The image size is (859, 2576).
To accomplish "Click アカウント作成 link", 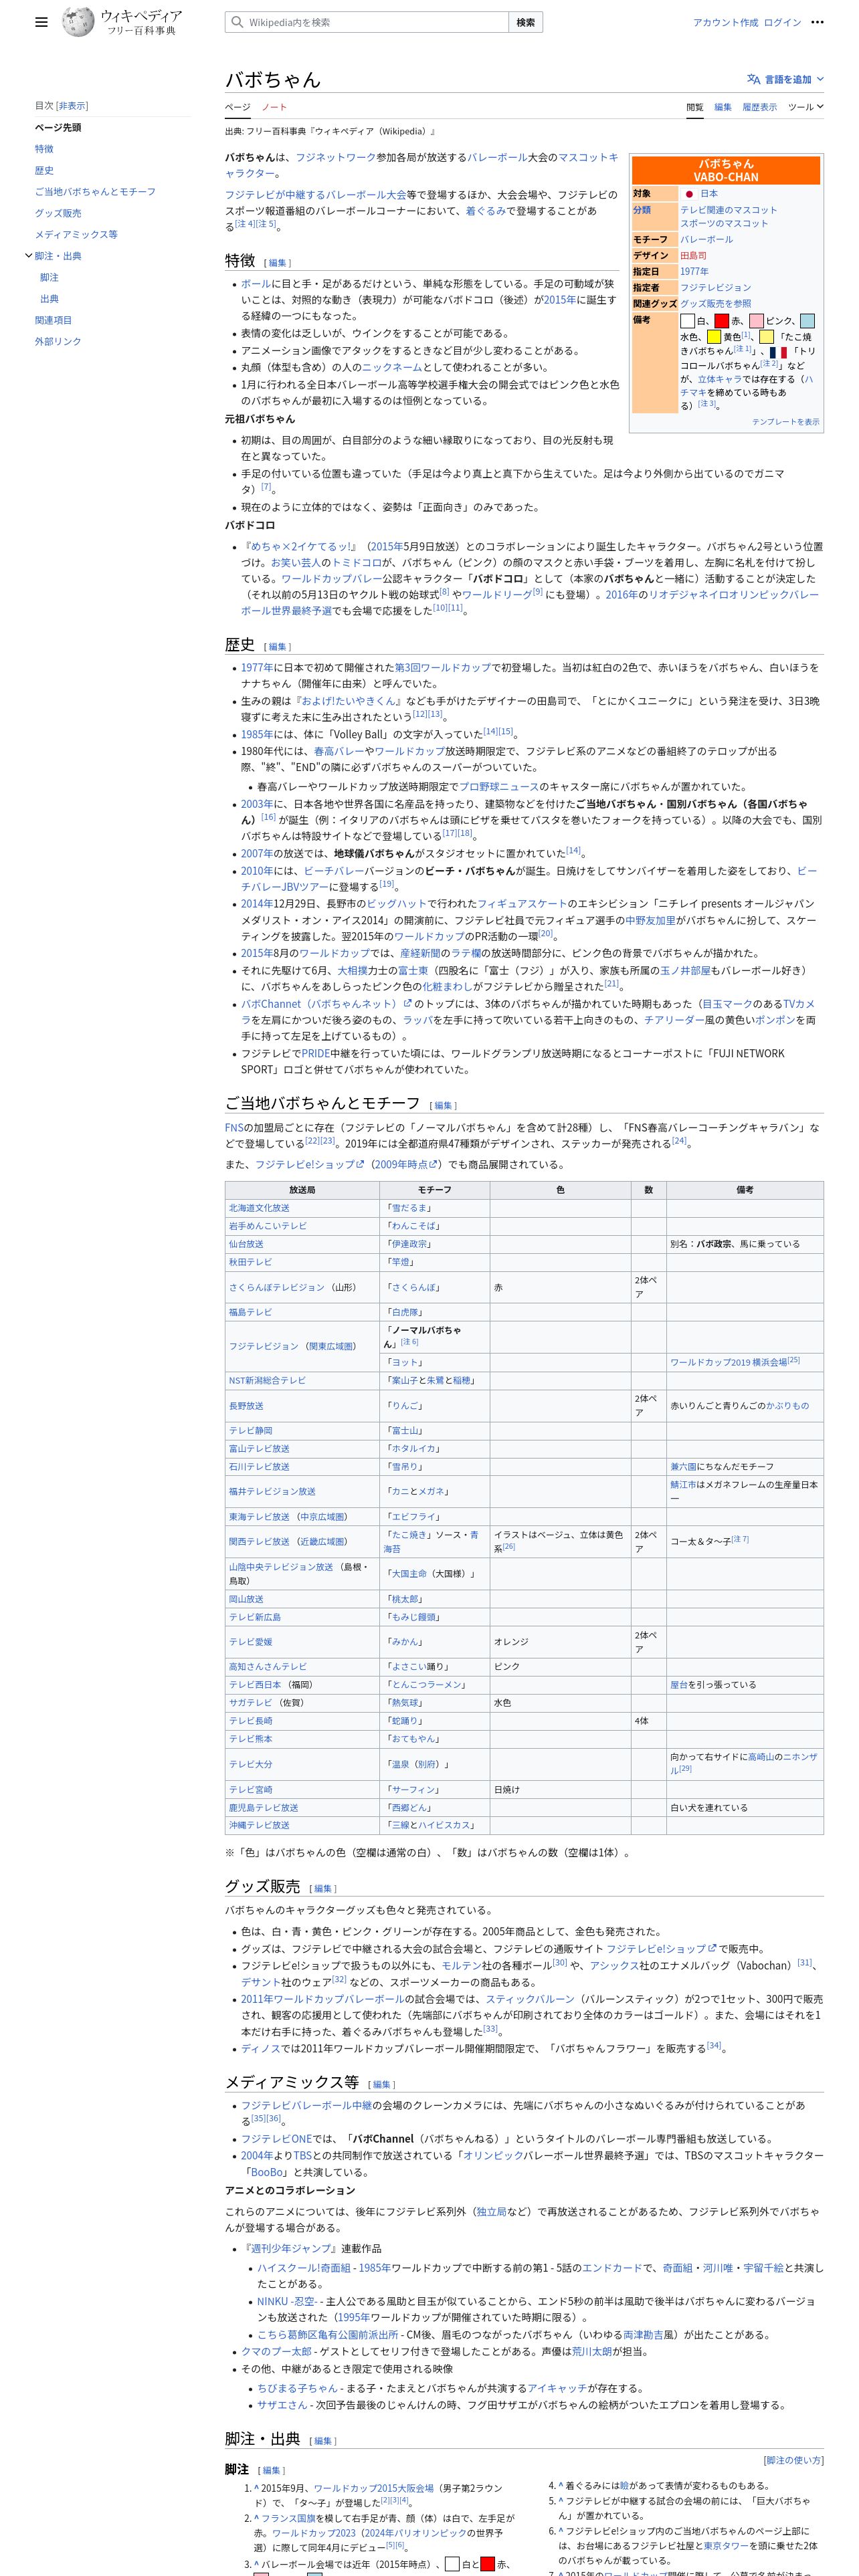I will [x=725, y=22].
